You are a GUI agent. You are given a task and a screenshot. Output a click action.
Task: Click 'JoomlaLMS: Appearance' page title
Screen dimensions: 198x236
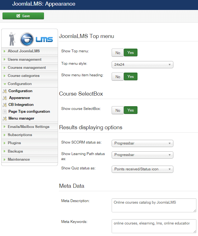click(x=44, y=4)
